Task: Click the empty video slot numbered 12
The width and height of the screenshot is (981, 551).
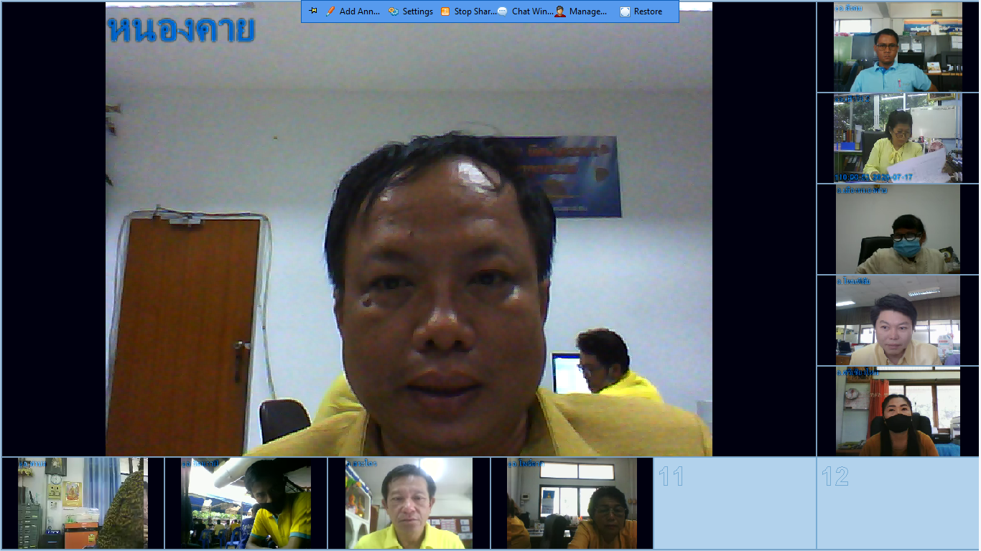Action: click(x=896, y=502)
